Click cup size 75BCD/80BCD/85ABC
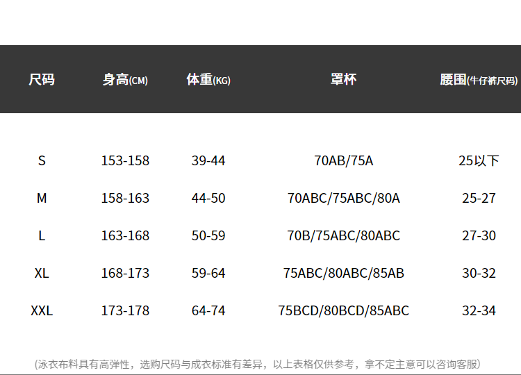Screen dimensions: 521x375 coord(344,311)
